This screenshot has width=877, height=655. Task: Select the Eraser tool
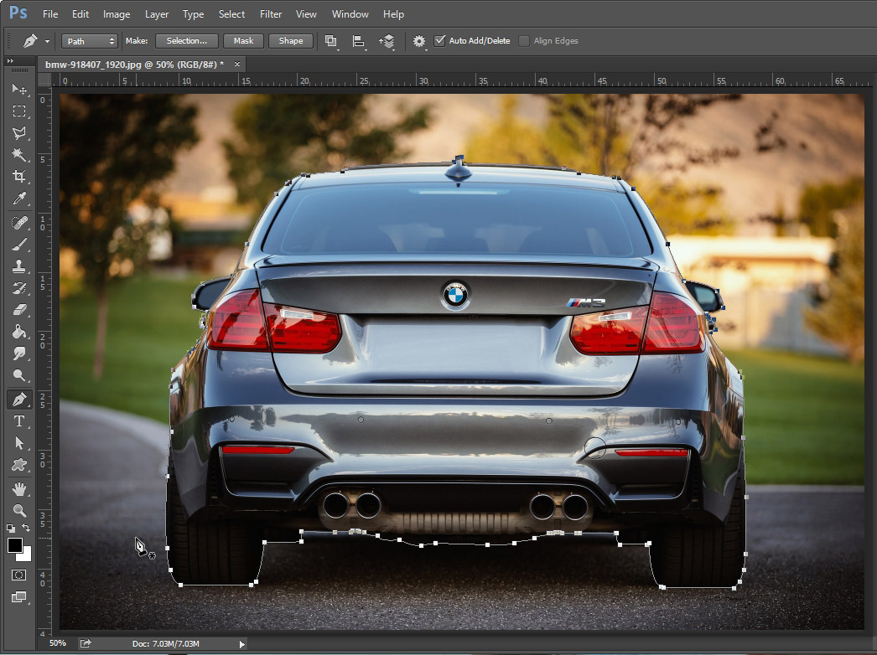[x=19, y=310]
